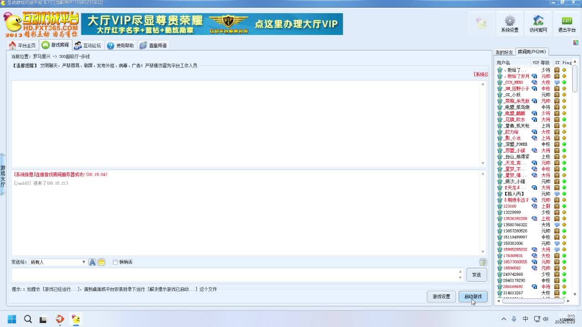Click the 发送 send button
This screenshot has height=327, width=582.
click(x=477, y=275)
